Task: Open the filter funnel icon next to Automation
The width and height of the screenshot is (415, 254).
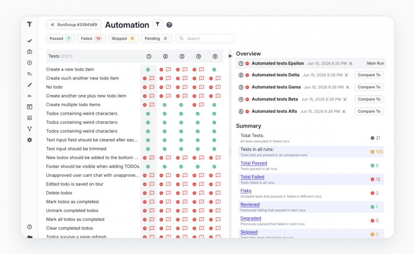Action: (157, 24)
